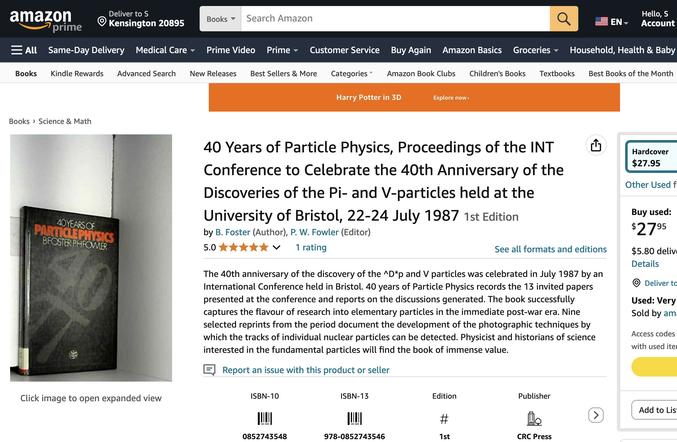This screenshot has height=442, width=677.
Task: Click the Publisher building icon
Action: [534, 419]
